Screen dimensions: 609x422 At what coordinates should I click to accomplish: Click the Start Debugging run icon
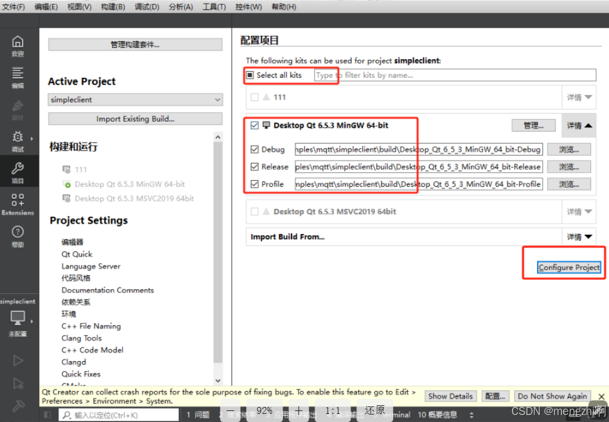[x=18, y=383]
